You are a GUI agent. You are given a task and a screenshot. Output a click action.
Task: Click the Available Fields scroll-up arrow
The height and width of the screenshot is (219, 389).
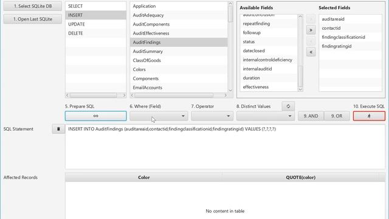pos(300,16)
